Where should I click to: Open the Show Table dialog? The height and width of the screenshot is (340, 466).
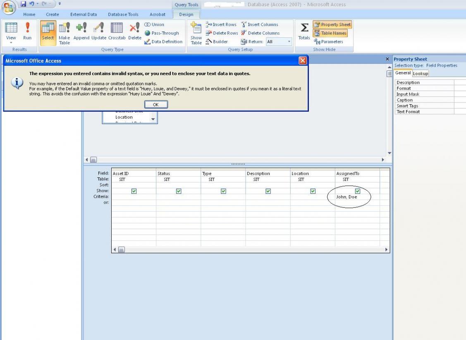click(196, 33)
